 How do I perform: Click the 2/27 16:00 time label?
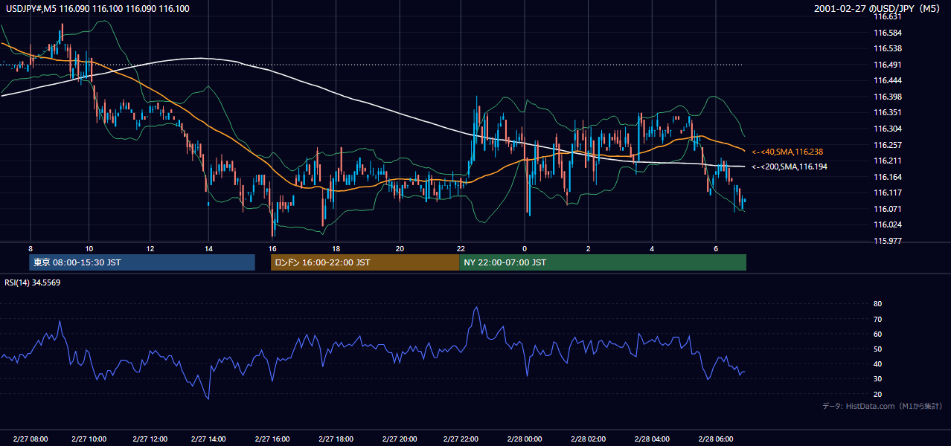272,439
